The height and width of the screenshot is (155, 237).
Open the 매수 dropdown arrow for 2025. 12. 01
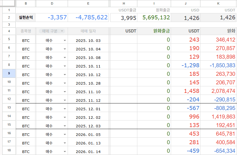(65, 109)
